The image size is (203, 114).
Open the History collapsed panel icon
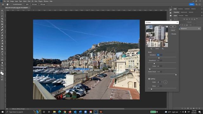tap(171, 10)
